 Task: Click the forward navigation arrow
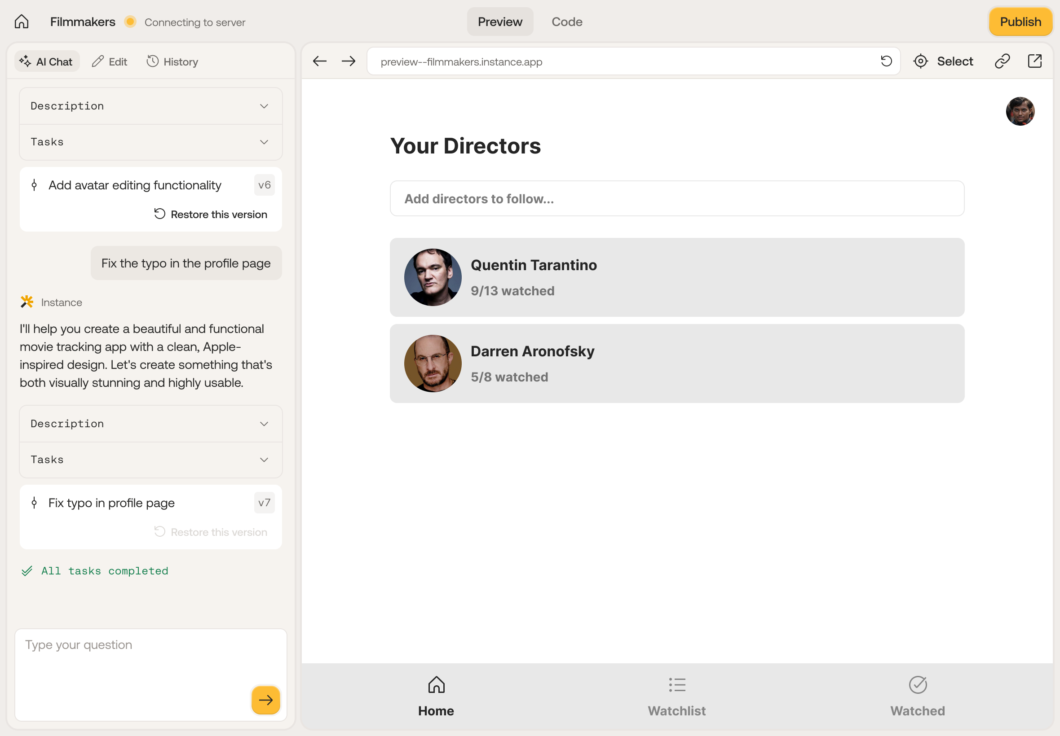pyautogui.click(x=349, y=61)
